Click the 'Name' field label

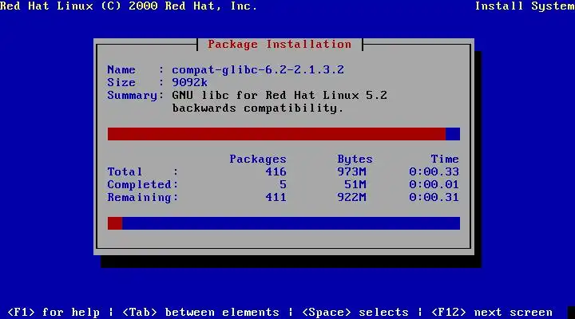pos(121,69)
